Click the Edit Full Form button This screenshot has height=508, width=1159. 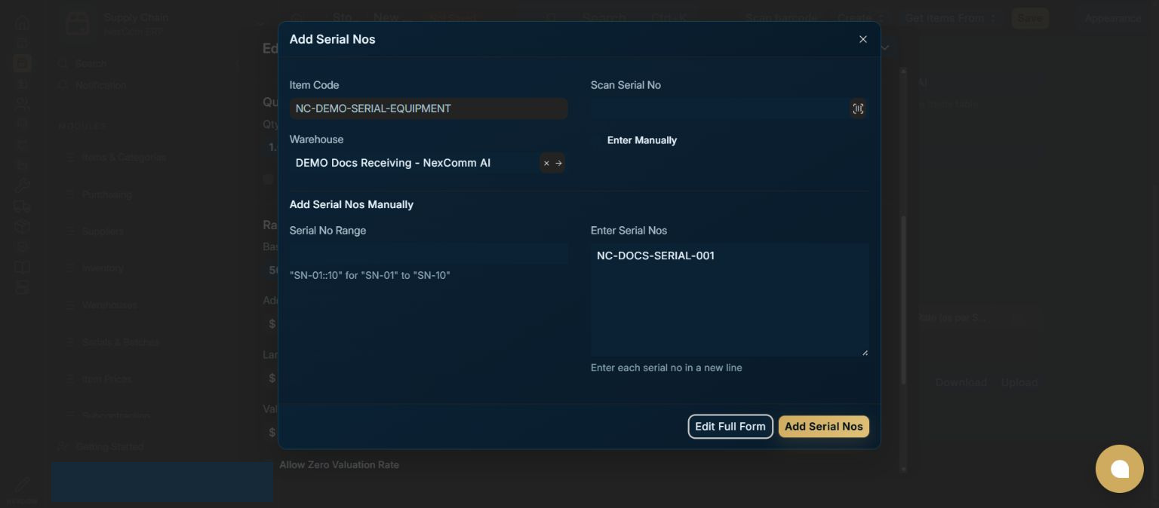(x=730, y=427)
